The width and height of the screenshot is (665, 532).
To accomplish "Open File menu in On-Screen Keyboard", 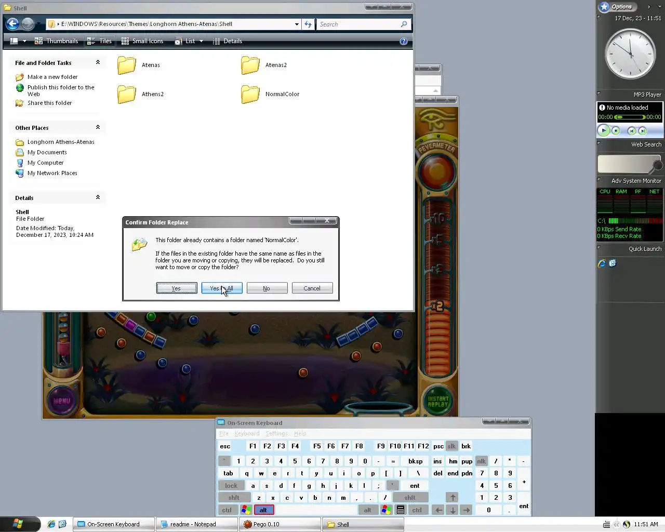I will point(224,433).
